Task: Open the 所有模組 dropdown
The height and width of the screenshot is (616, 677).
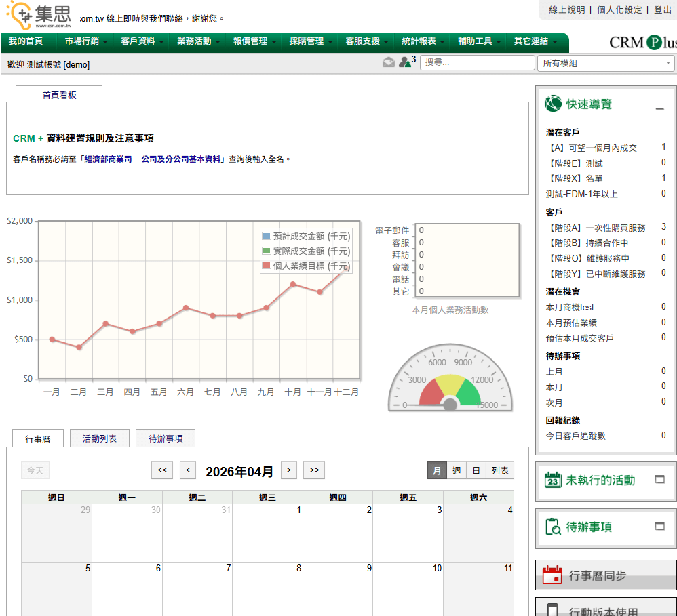Action: [x=606, y=63]
